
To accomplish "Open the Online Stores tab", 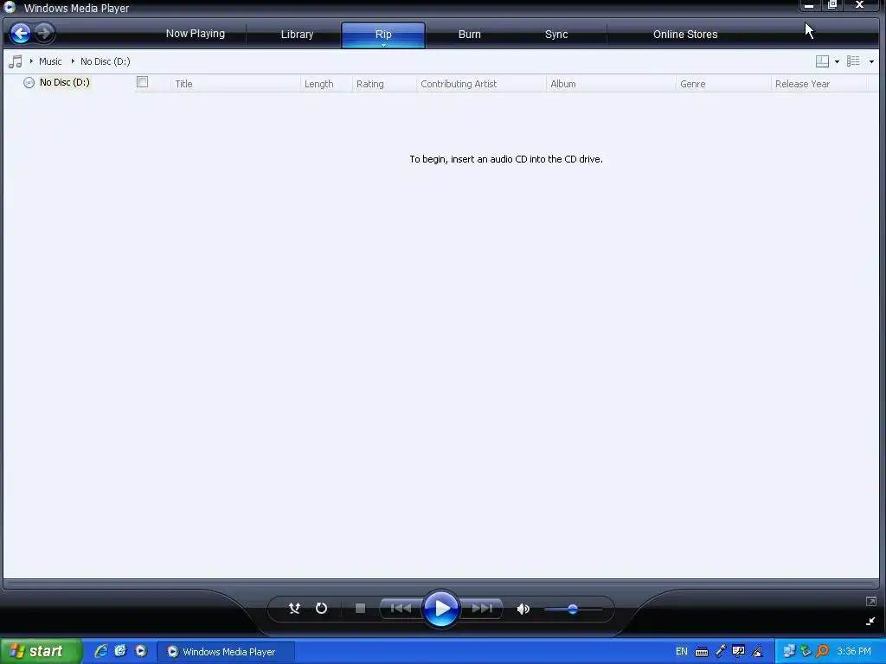I will tap(685, 35).
